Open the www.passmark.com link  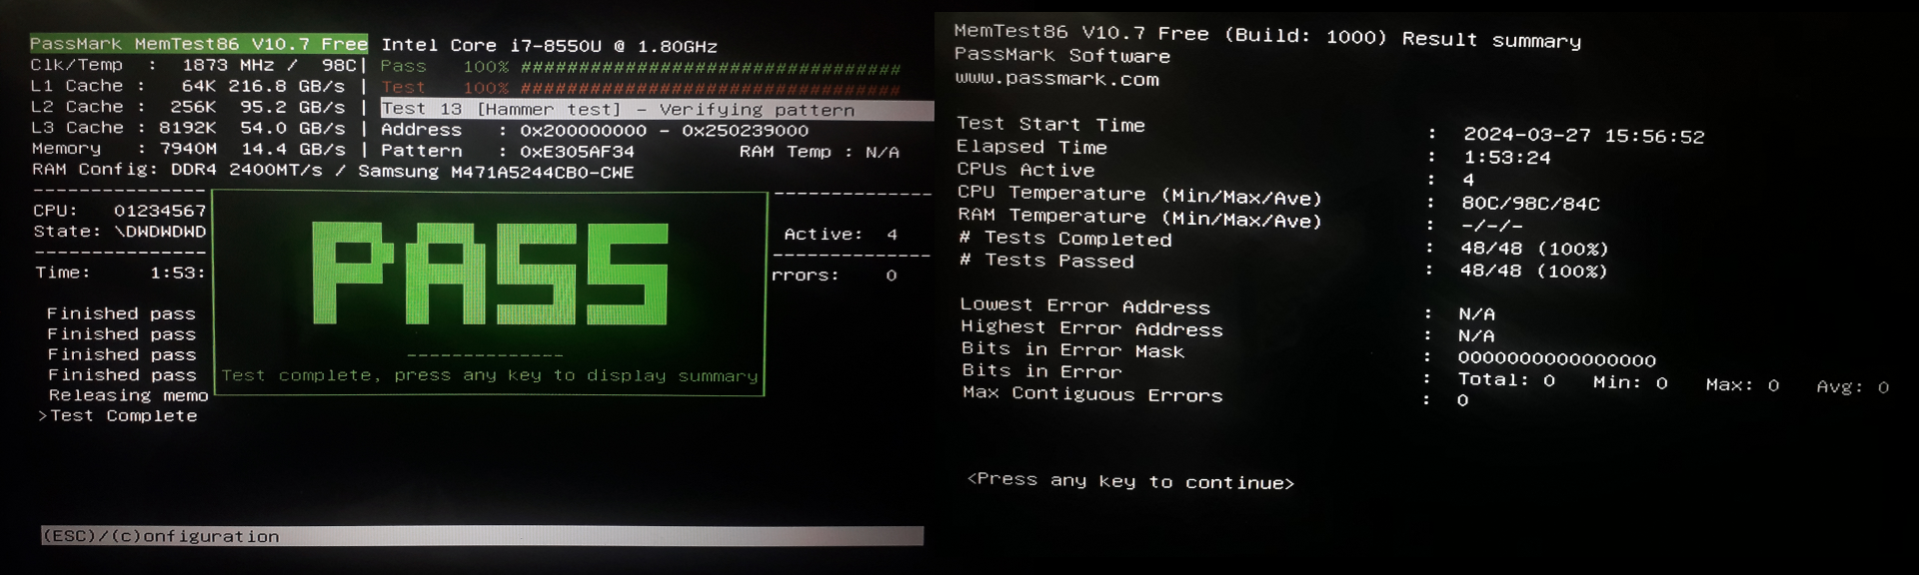(x=1056, y=79)
